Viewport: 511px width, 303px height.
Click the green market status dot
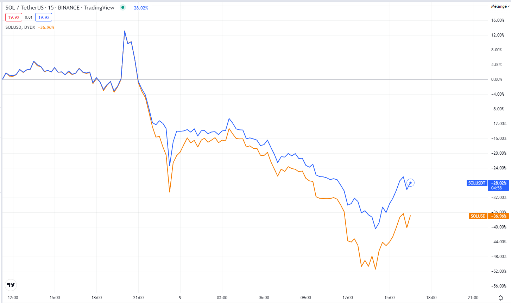(122, 7)
